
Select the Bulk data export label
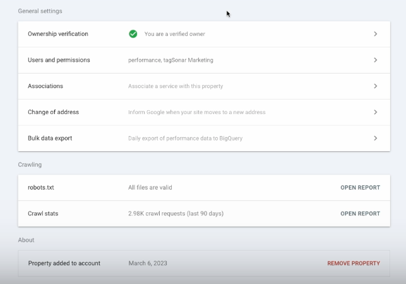click(50, 138)
